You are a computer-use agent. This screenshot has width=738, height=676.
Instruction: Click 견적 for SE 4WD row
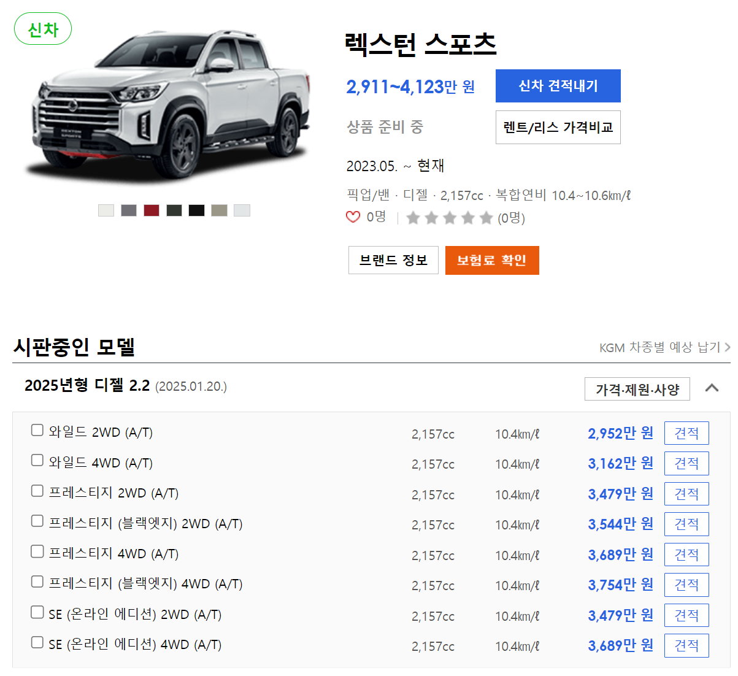pyautogui.click(x=686, y=645)
